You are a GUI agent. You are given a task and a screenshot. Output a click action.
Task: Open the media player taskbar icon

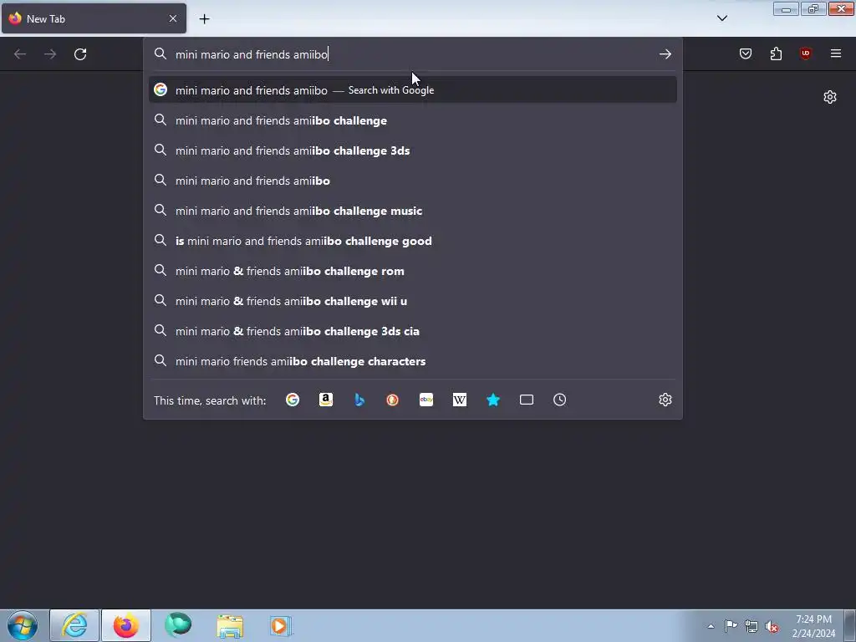click(281, 625)
